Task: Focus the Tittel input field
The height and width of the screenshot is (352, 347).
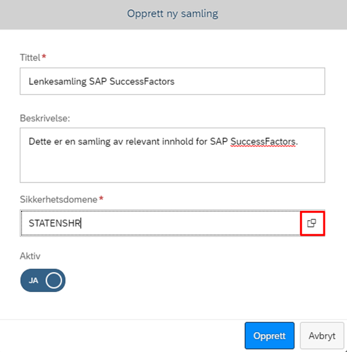Action: tap(173, 81)
